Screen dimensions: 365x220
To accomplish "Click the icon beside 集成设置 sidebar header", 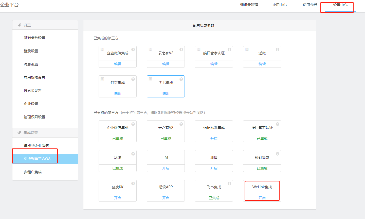I will pyautogui.click(x=19, y=133).
